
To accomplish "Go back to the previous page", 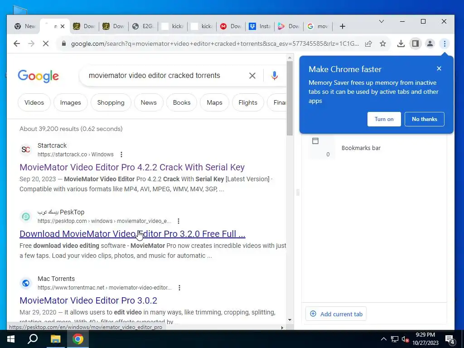I will [x=17, y=44].
